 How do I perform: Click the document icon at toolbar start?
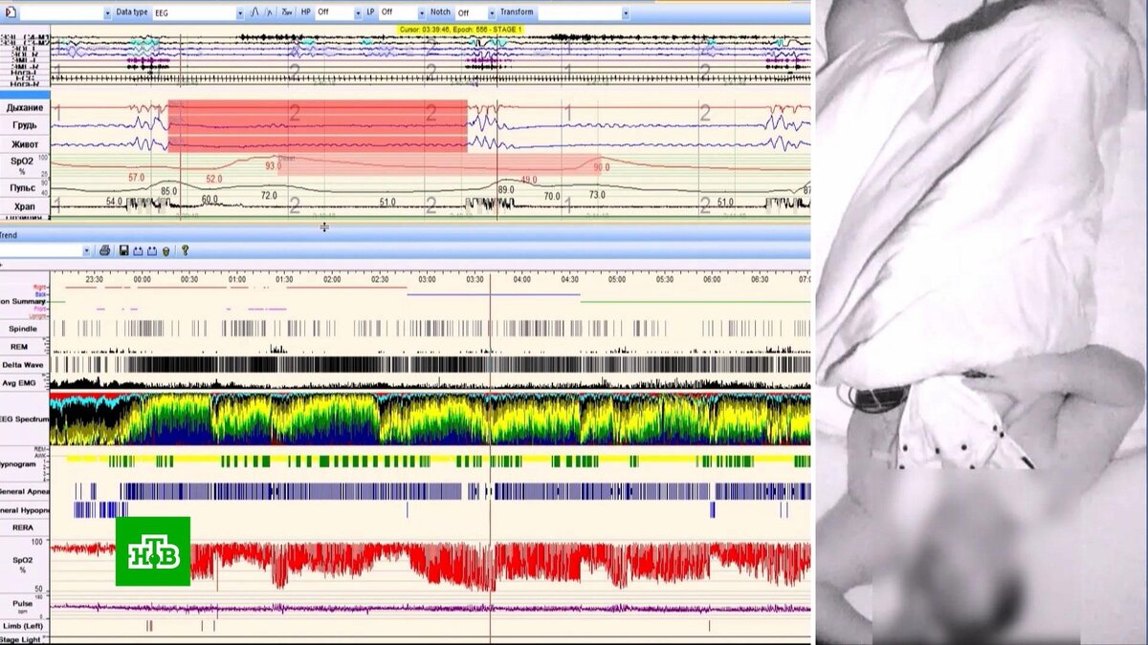click(10, 12)
